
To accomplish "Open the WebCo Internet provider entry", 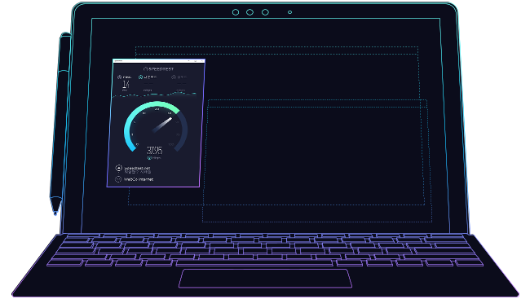I will coord(139,179).
